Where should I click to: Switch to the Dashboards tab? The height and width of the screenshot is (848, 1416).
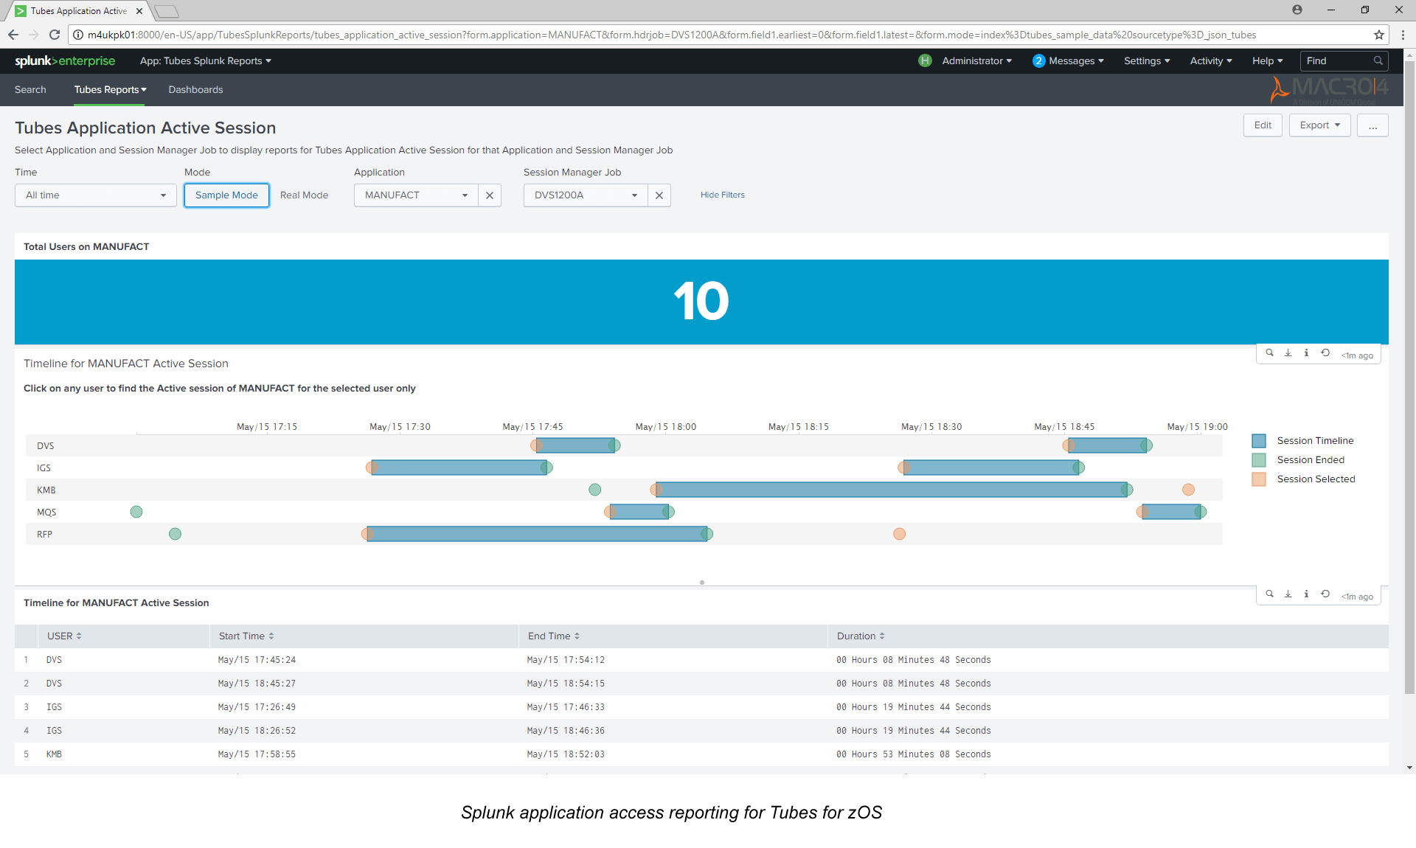(x=195, y=89)
